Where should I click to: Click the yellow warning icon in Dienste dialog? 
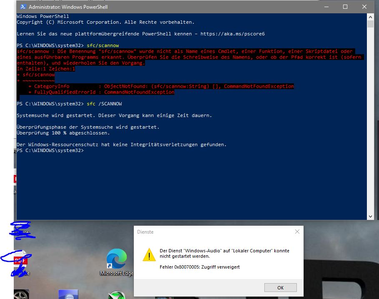149,254
